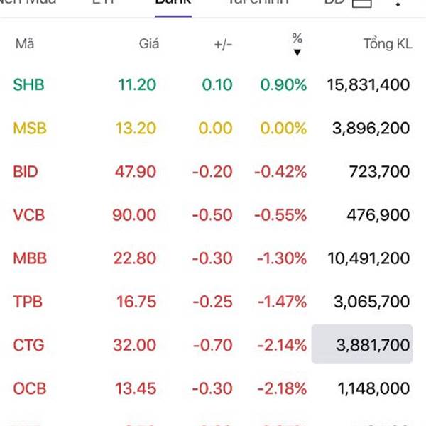Sort by the Tổng KL column header
Image resolution: width=426 pixels, height=426 pixels.
pos(388,44)
